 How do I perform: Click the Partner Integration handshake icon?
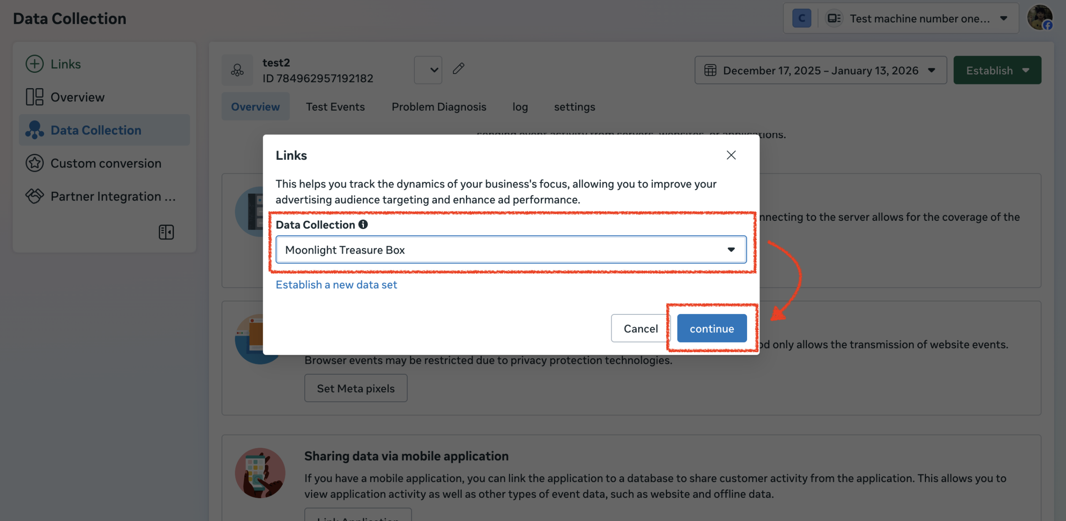35,196
